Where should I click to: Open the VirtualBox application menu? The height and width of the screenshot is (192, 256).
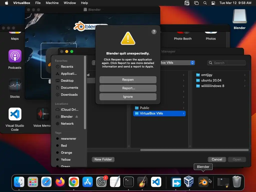pyautogui.click(x=21, y=3)
